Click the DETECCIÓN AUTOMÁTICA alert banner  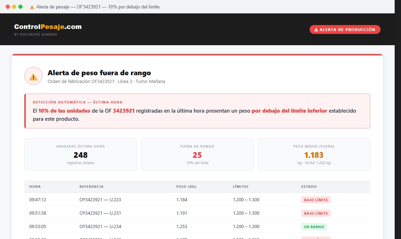pos(197,110)
